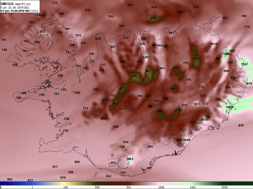
Task: Select the map value 367
Action: tap(148, 71)
